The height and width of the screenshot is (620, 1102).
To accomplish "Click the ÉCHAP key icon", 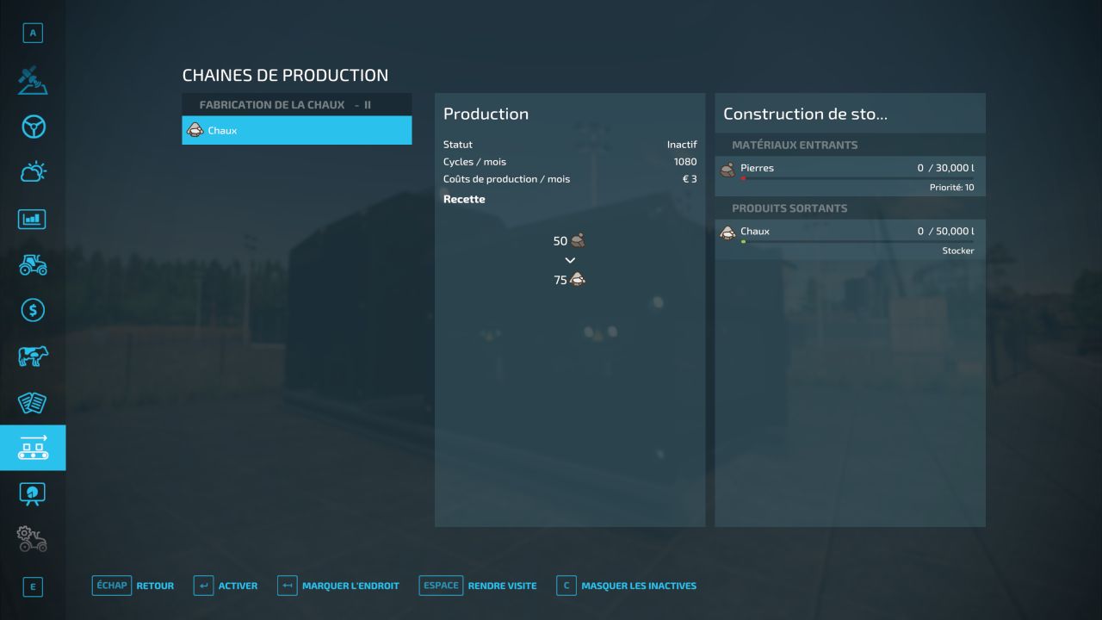I will click(x=112, y=586).
